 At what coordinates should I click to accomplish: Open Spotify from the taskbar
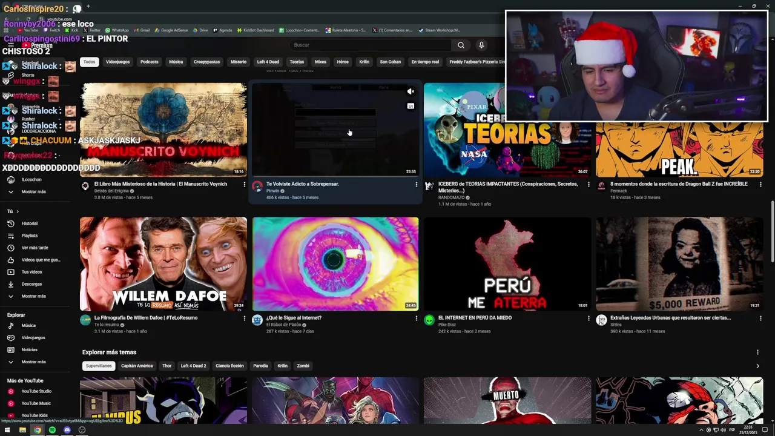click(52, 430)
